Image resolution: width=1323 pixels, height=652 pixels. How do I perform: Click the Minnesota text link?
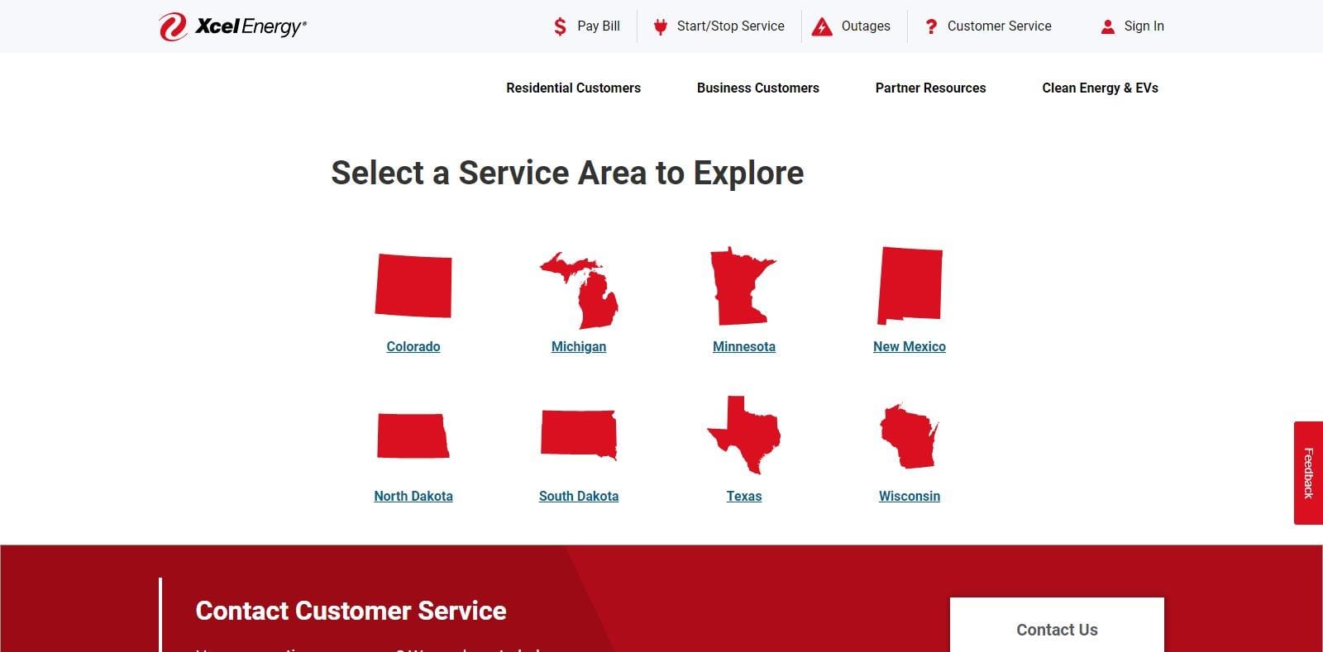point(744,346)
